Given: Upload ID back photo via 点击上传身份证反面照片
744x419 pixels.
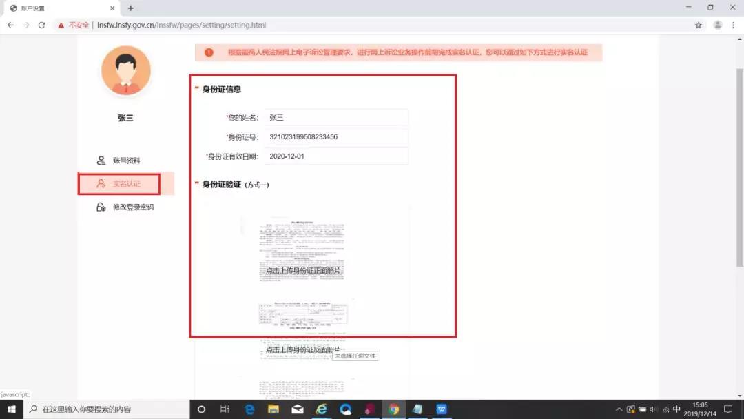Looking at the screenshot, I should click(302, 349).
